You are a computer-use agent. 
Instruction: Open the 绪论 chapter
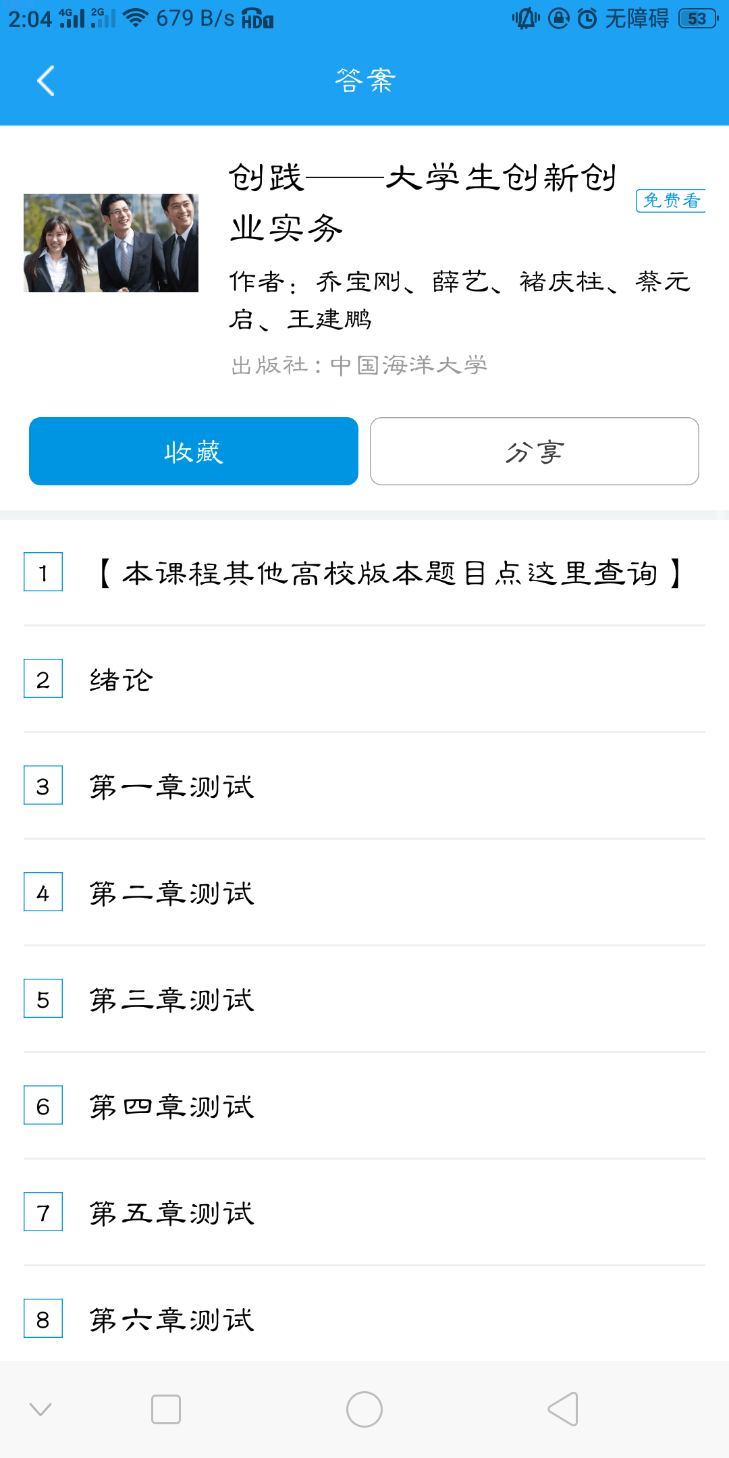coord(364,679)
